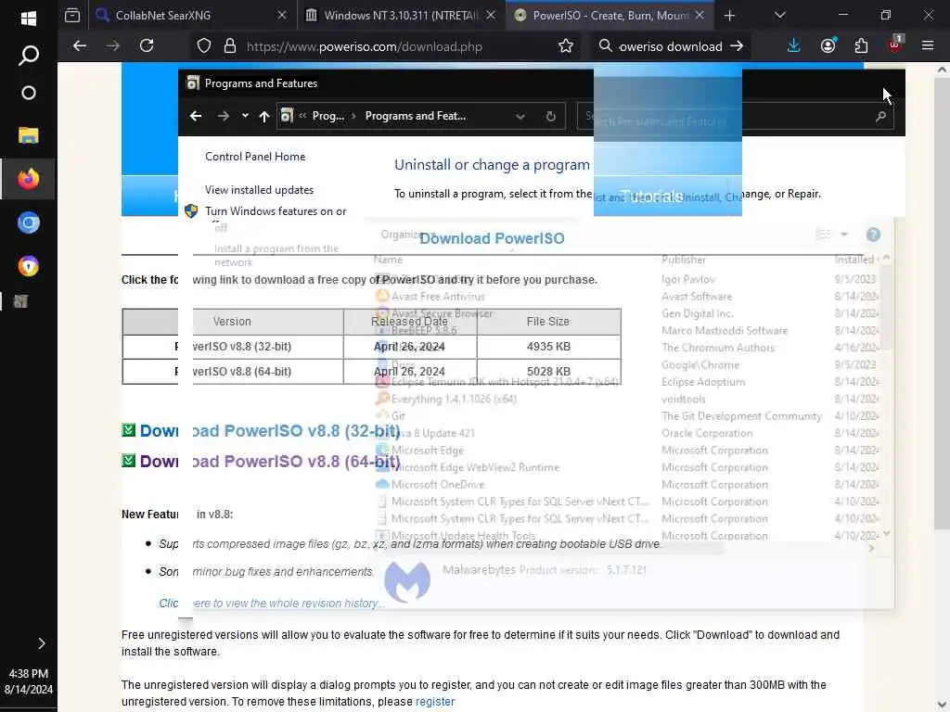Select Avast Free Antivirus in programs list

click(x=438, y=297)
